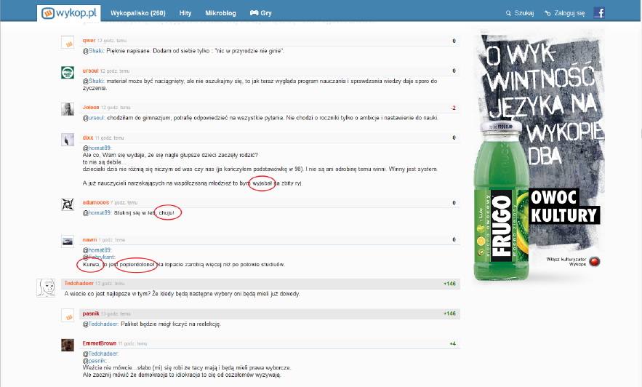The height and width of the screenshot is (387, 642).
Task: Open username link Joleon
Action: point(90,108)
